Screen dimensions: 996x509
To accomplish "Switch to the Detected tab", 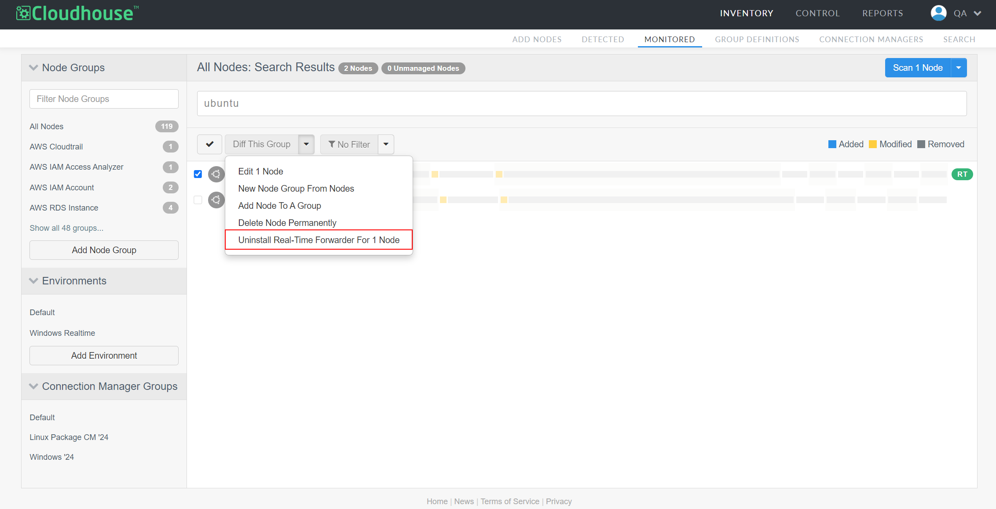I will click(x=603, y=40).
